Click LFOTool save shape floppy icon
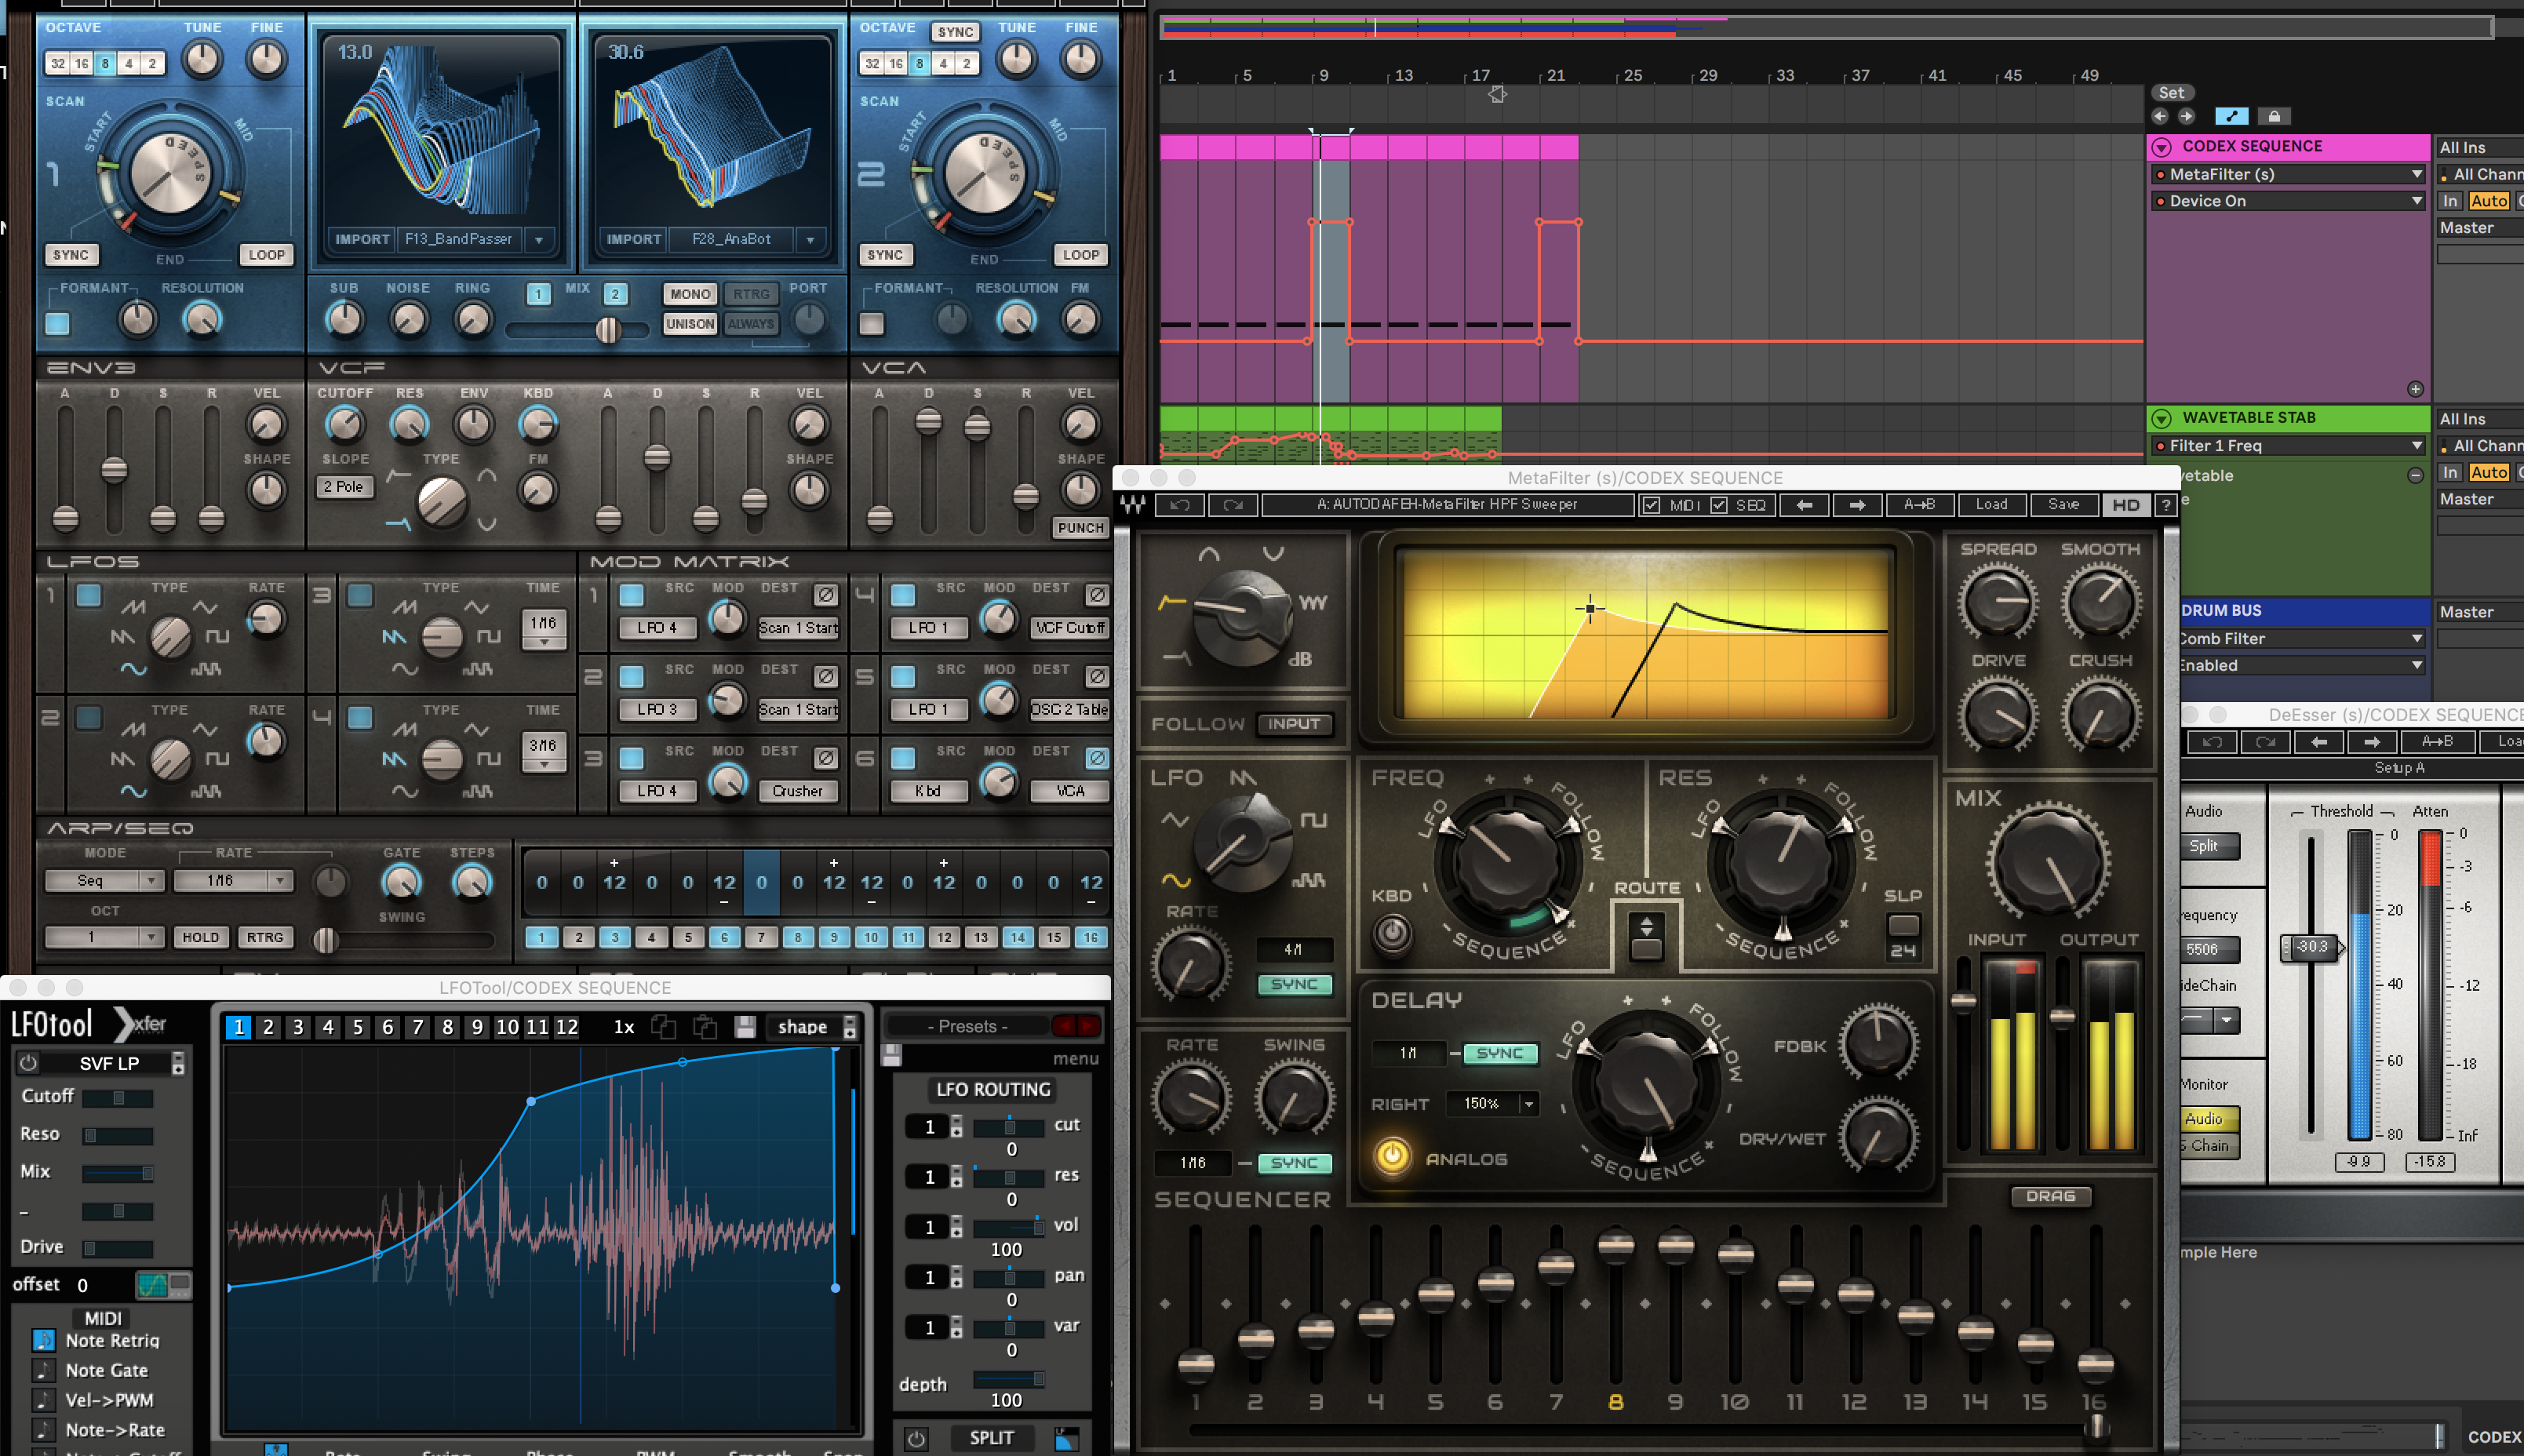Screen dimensions: 2524x1456 click(745, 1027)
